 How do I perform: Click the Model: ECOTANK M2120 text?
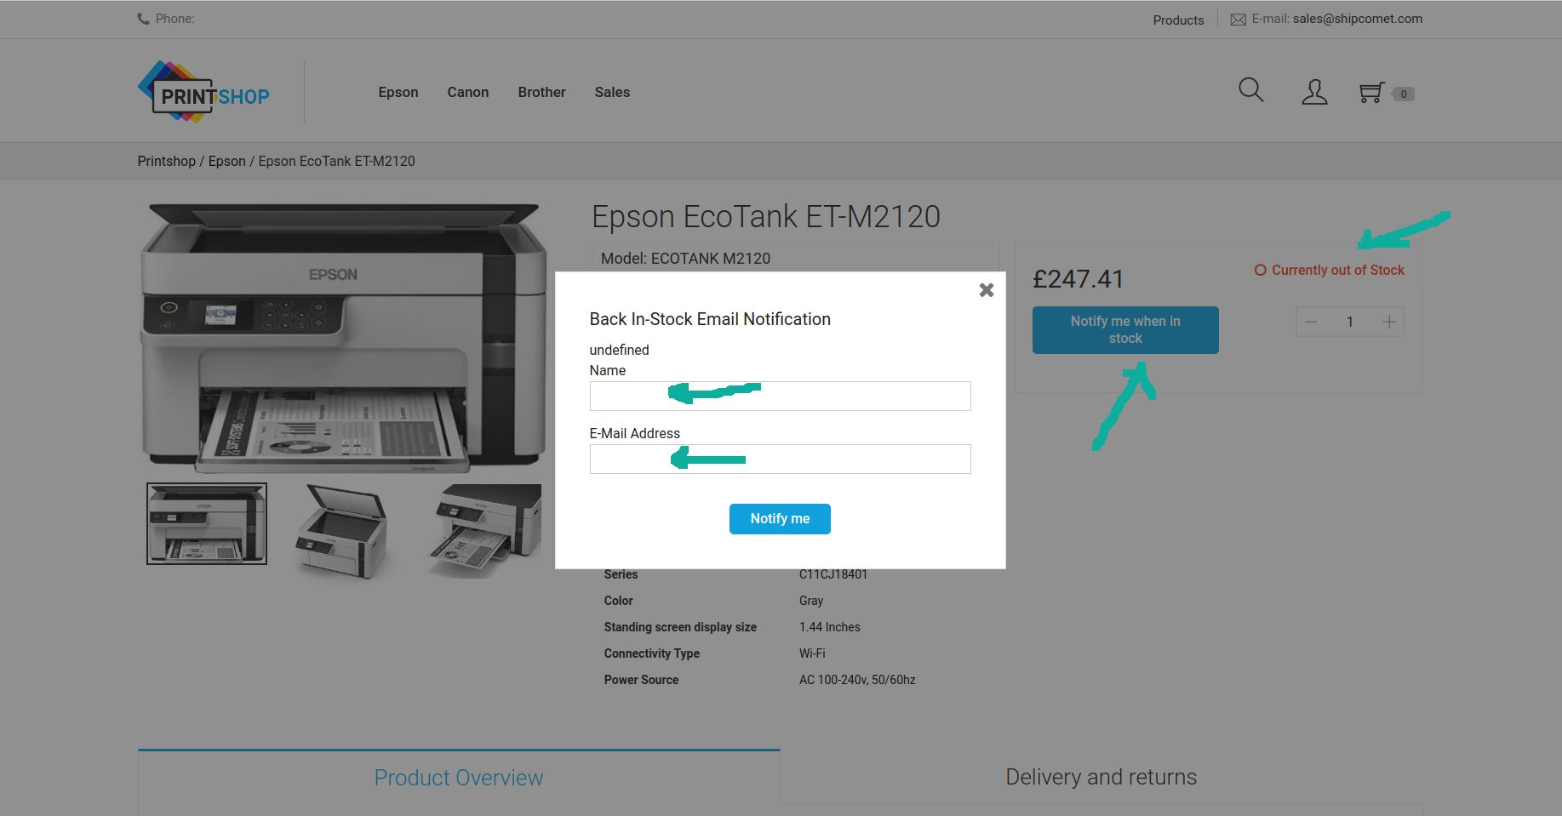(685, 258)
